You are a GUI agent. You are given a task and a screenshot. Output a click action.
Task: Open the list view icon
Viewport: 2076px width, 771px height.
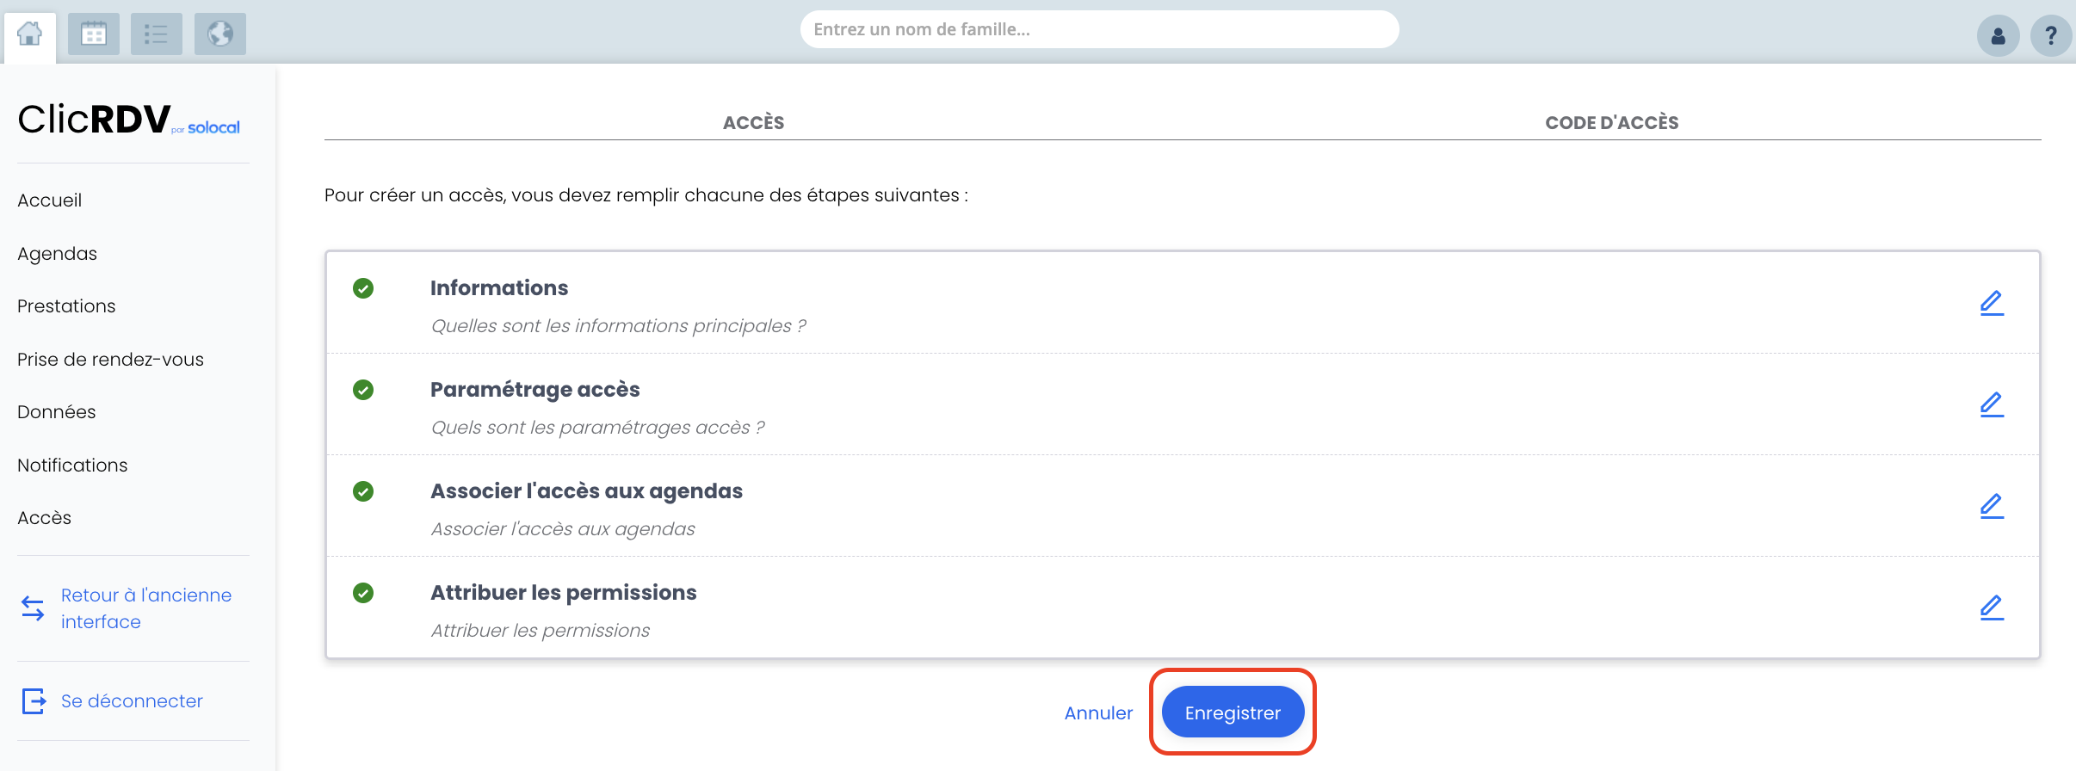(x=157, y=34)
